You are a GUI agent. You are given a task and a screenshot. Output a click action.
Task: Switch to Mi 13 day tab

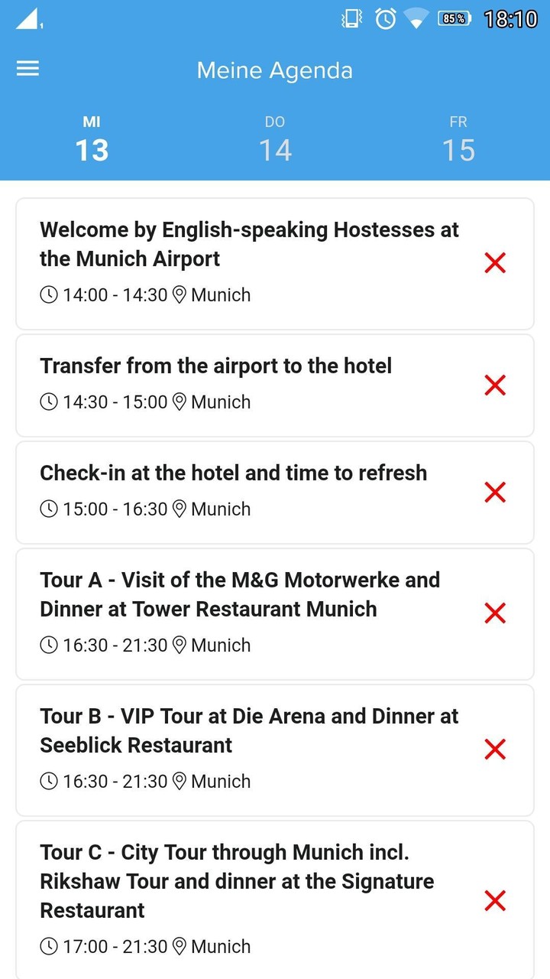(x=92, y=140)
